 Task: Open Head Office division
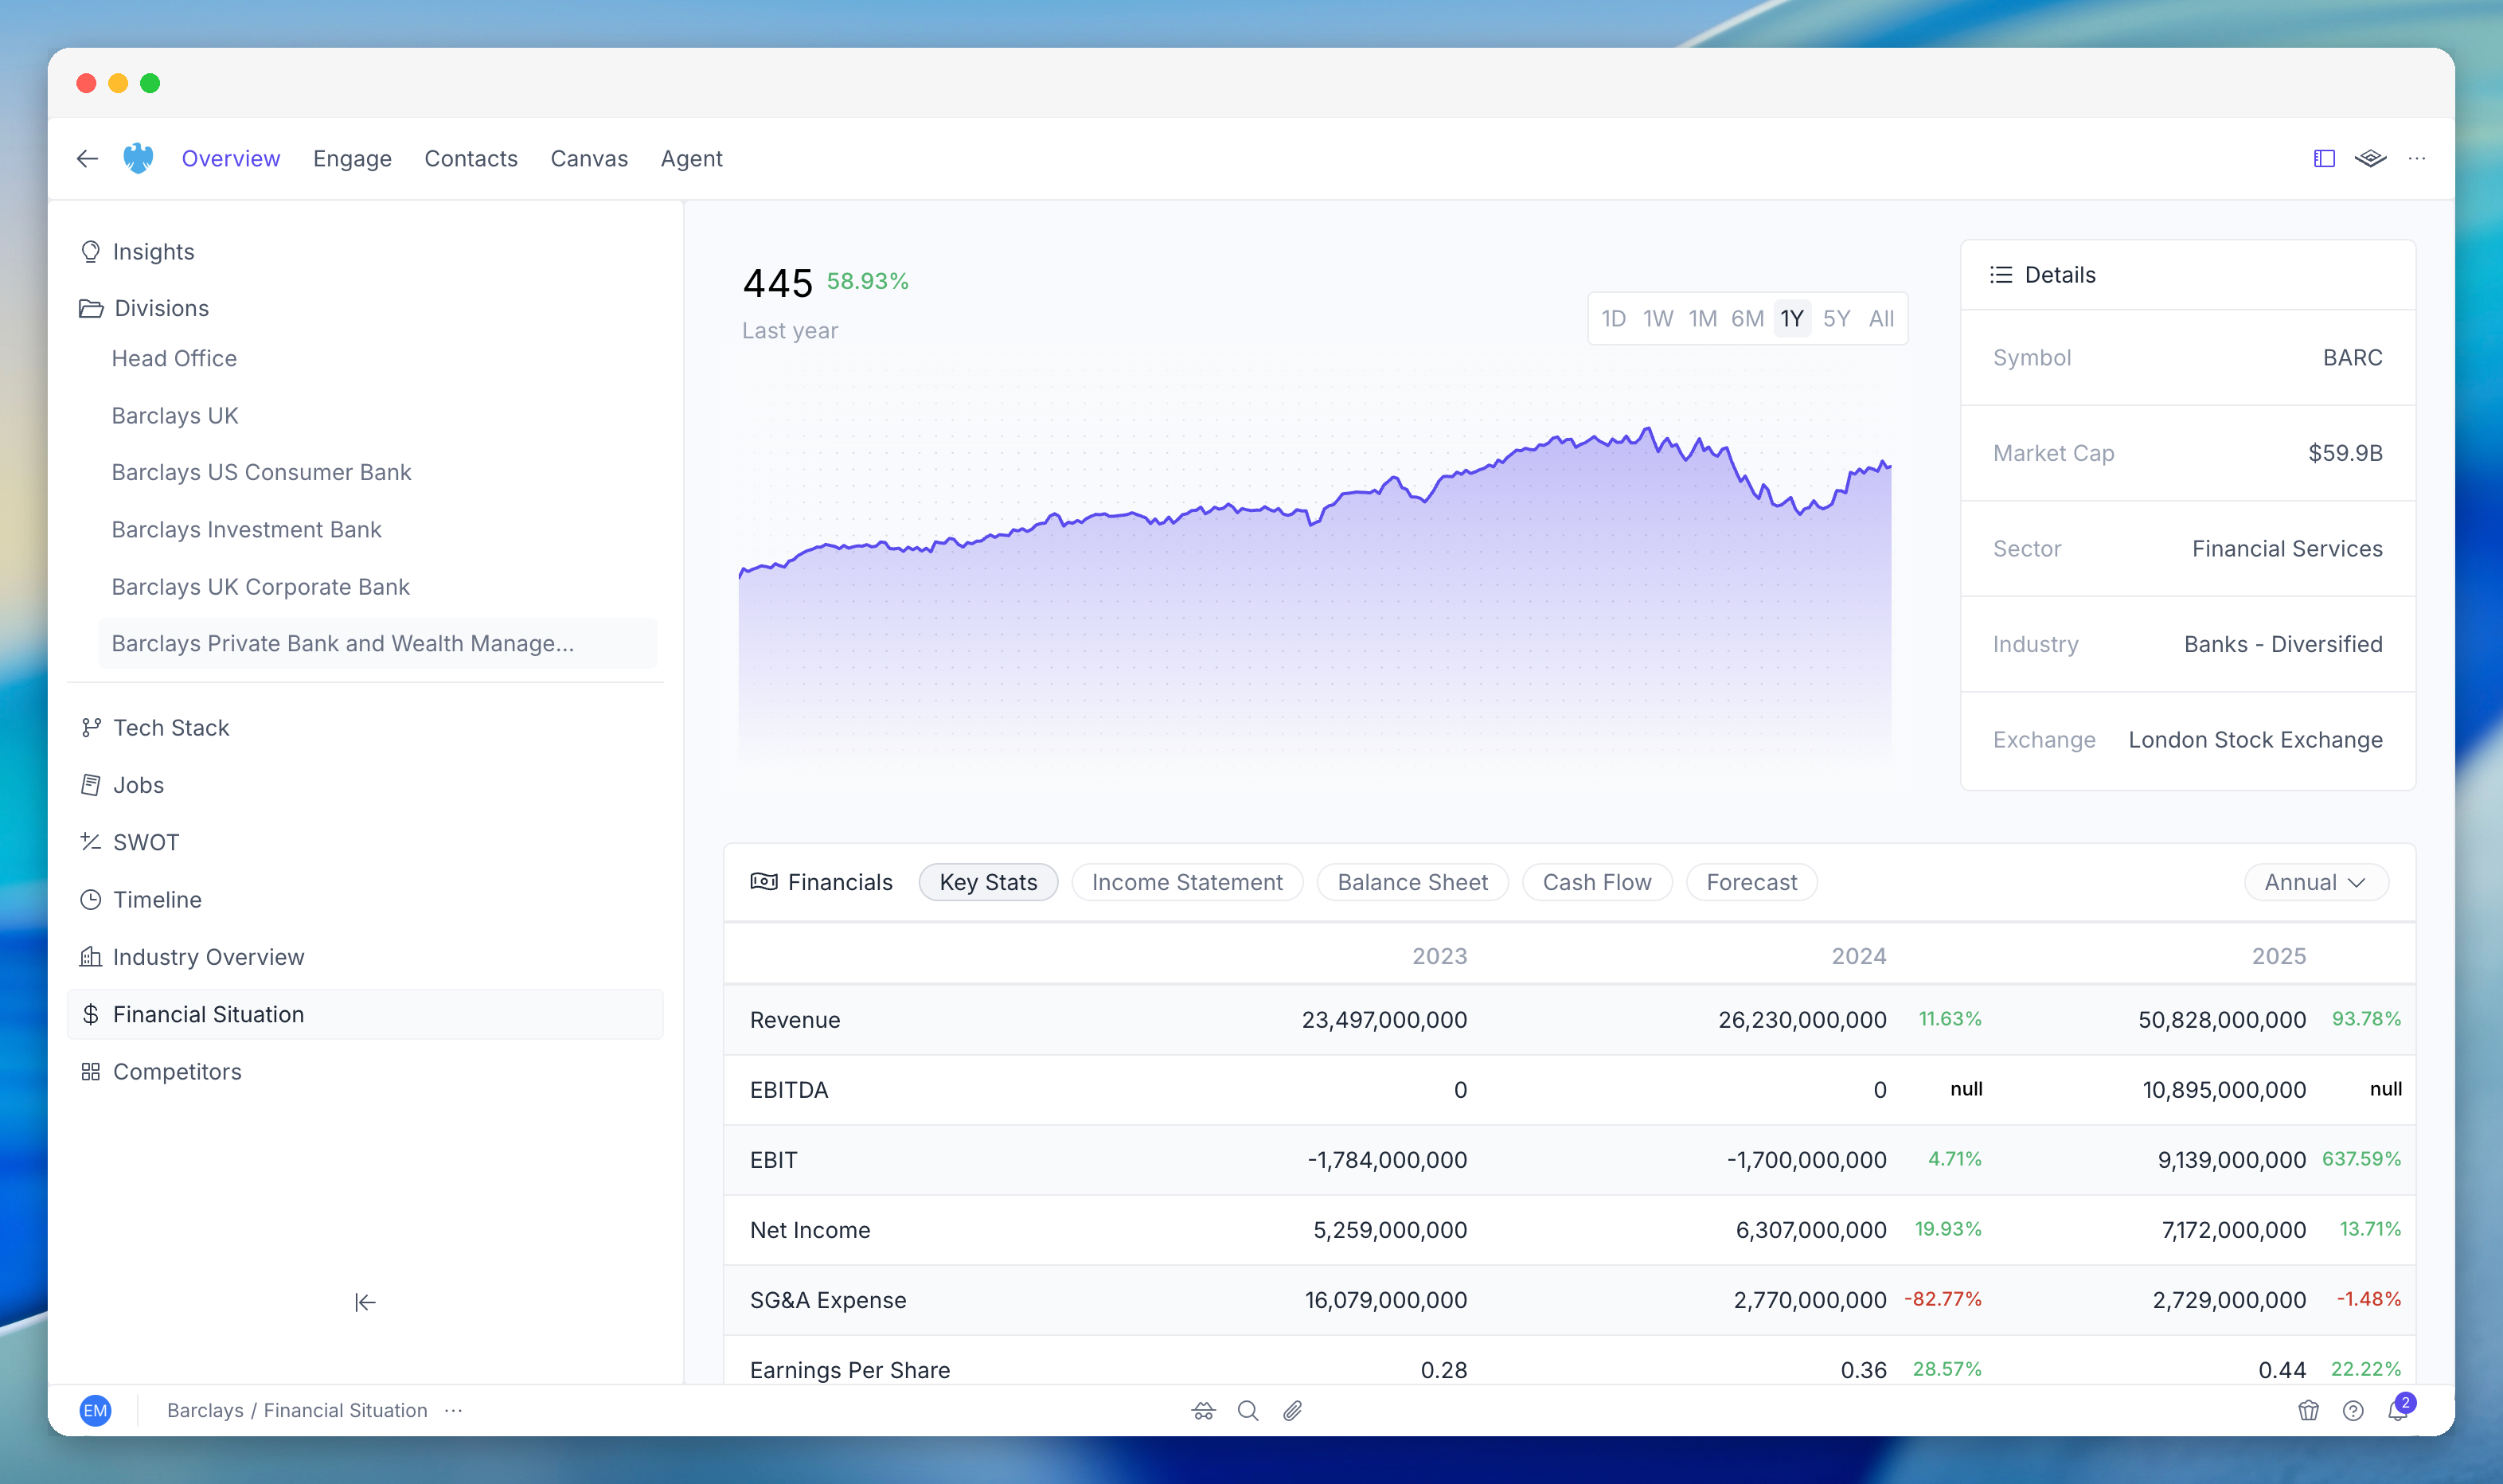tap(174, 358)
